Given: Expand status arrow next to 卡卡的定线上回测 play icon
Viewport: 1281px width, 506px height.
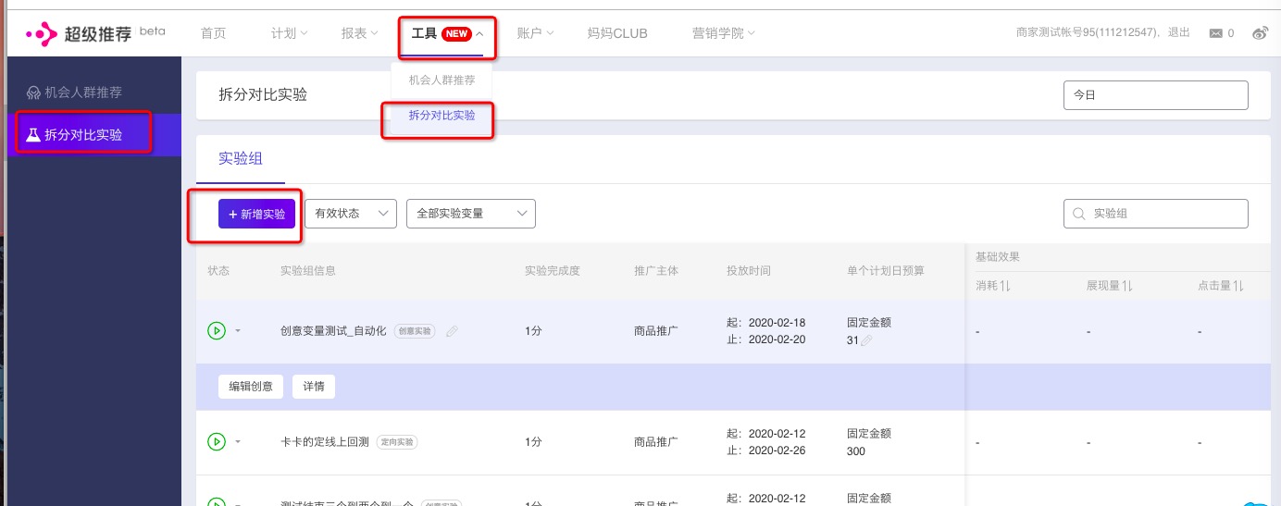Looking at the screenshot, I should [x=237, y=443].
